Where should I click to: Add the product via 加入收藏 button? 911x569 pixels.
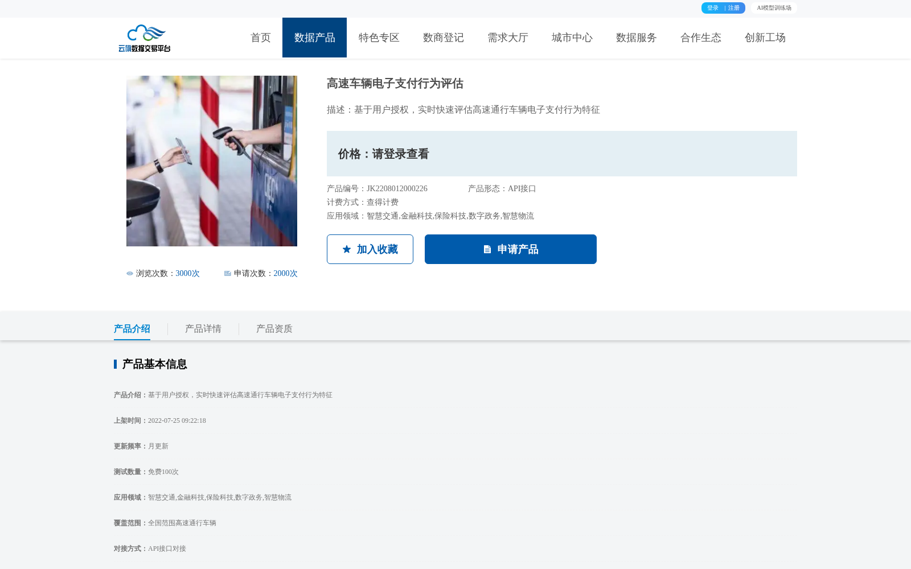pos(370,249)
